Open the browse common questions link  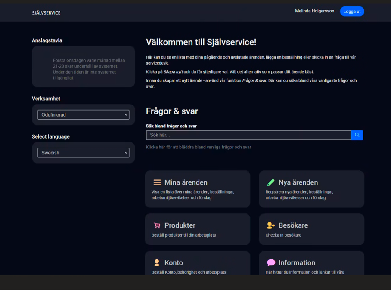pyautogui.click(x=199, y=147)
